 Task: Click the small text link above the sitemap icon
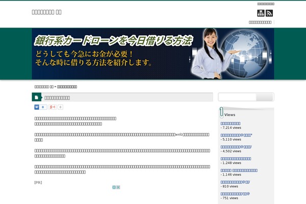[x=266, y=4]
